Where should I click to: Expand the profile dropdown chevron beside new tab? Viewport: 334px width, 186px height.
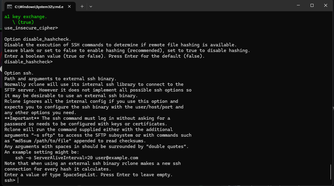click(x=91, y=6)
